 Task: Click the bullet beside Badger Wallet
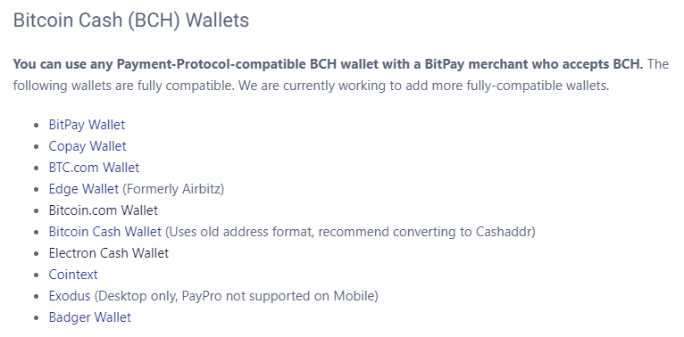37,318
